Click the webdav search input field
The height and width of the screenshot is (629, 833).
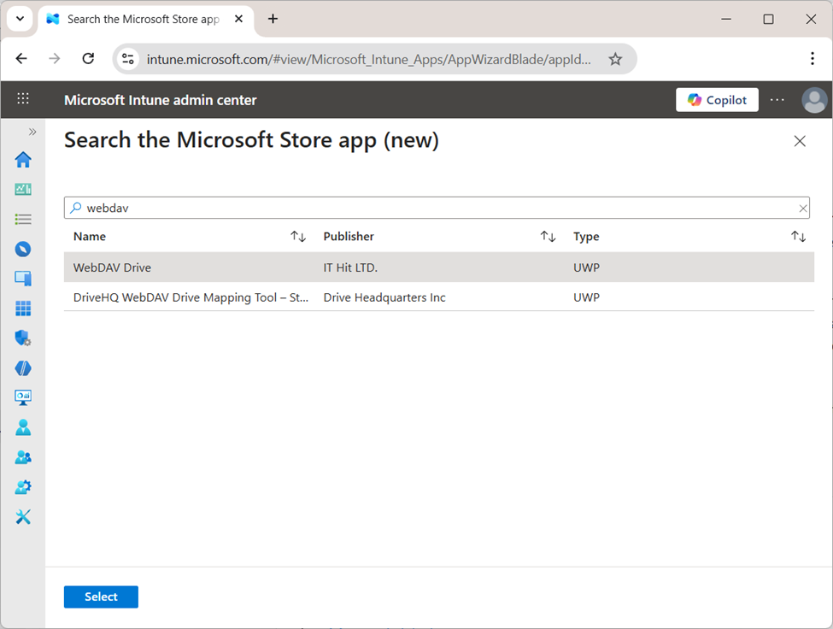(x=342, y=208)
